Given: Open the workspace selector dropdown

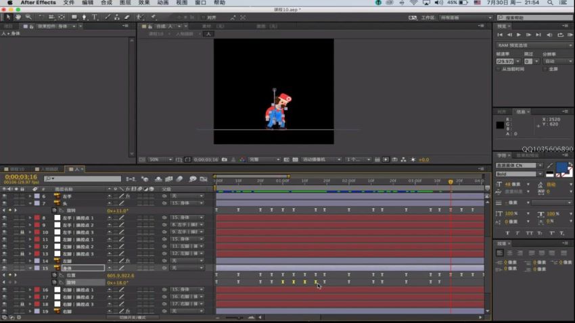Looking at the screenshot, I should pos(465,18).
